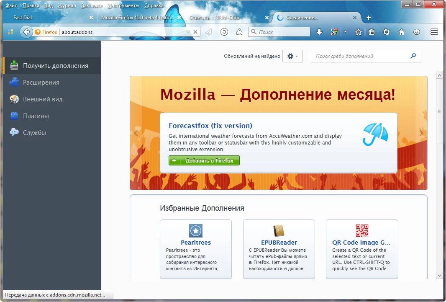446x302 pixels.
Task: Click the circular history clock toolbar icon
Action: click(224, 32)
